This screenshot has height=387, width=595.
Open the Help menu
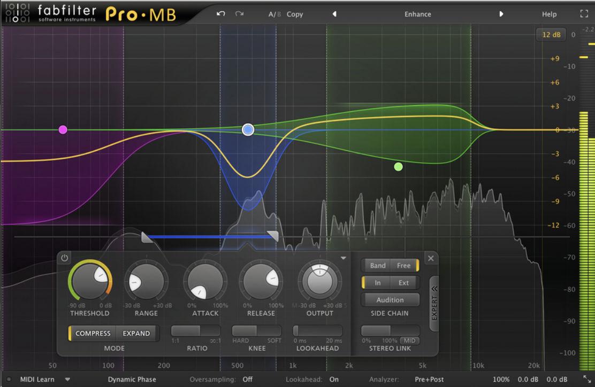coord(549,14)
